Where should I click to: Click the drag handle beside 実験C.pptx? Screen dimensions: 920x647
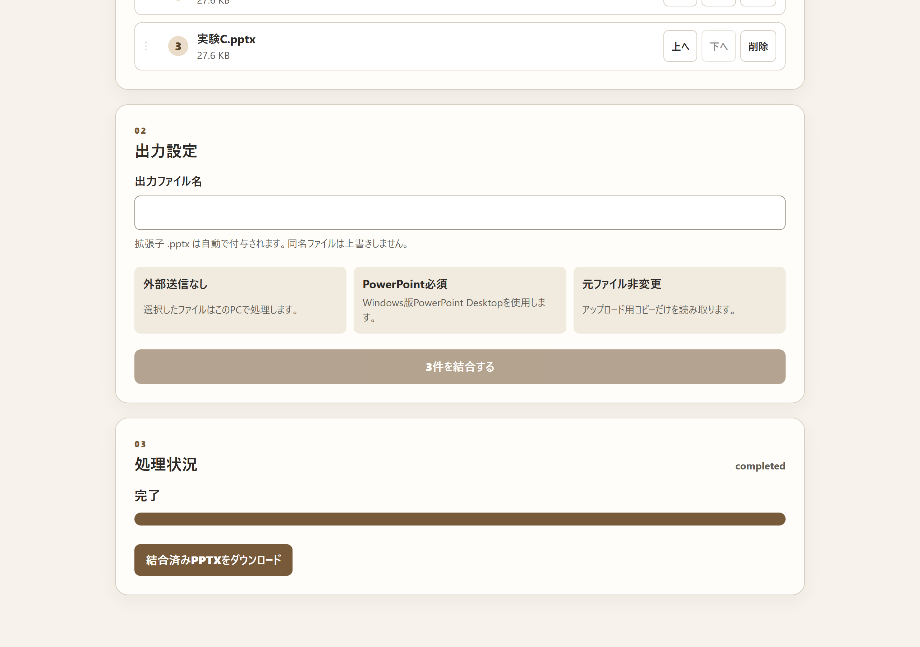pos(146,46)
